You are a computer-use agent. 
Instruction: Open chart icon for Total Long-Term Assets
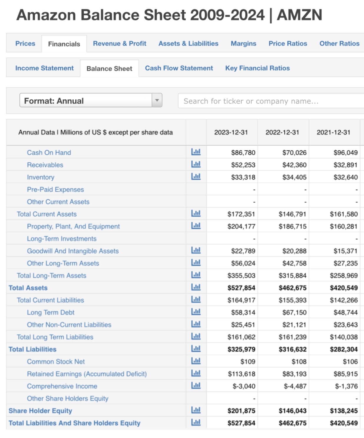click(196, 275)
